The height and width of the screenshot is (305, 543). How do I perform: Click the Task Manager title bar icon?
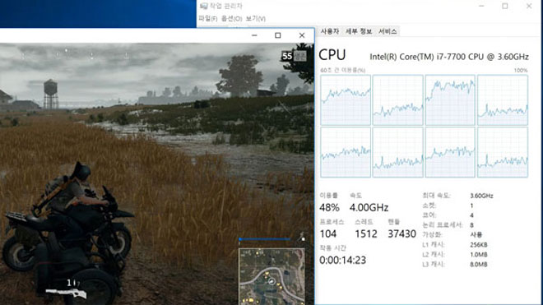tap(204, 6)
